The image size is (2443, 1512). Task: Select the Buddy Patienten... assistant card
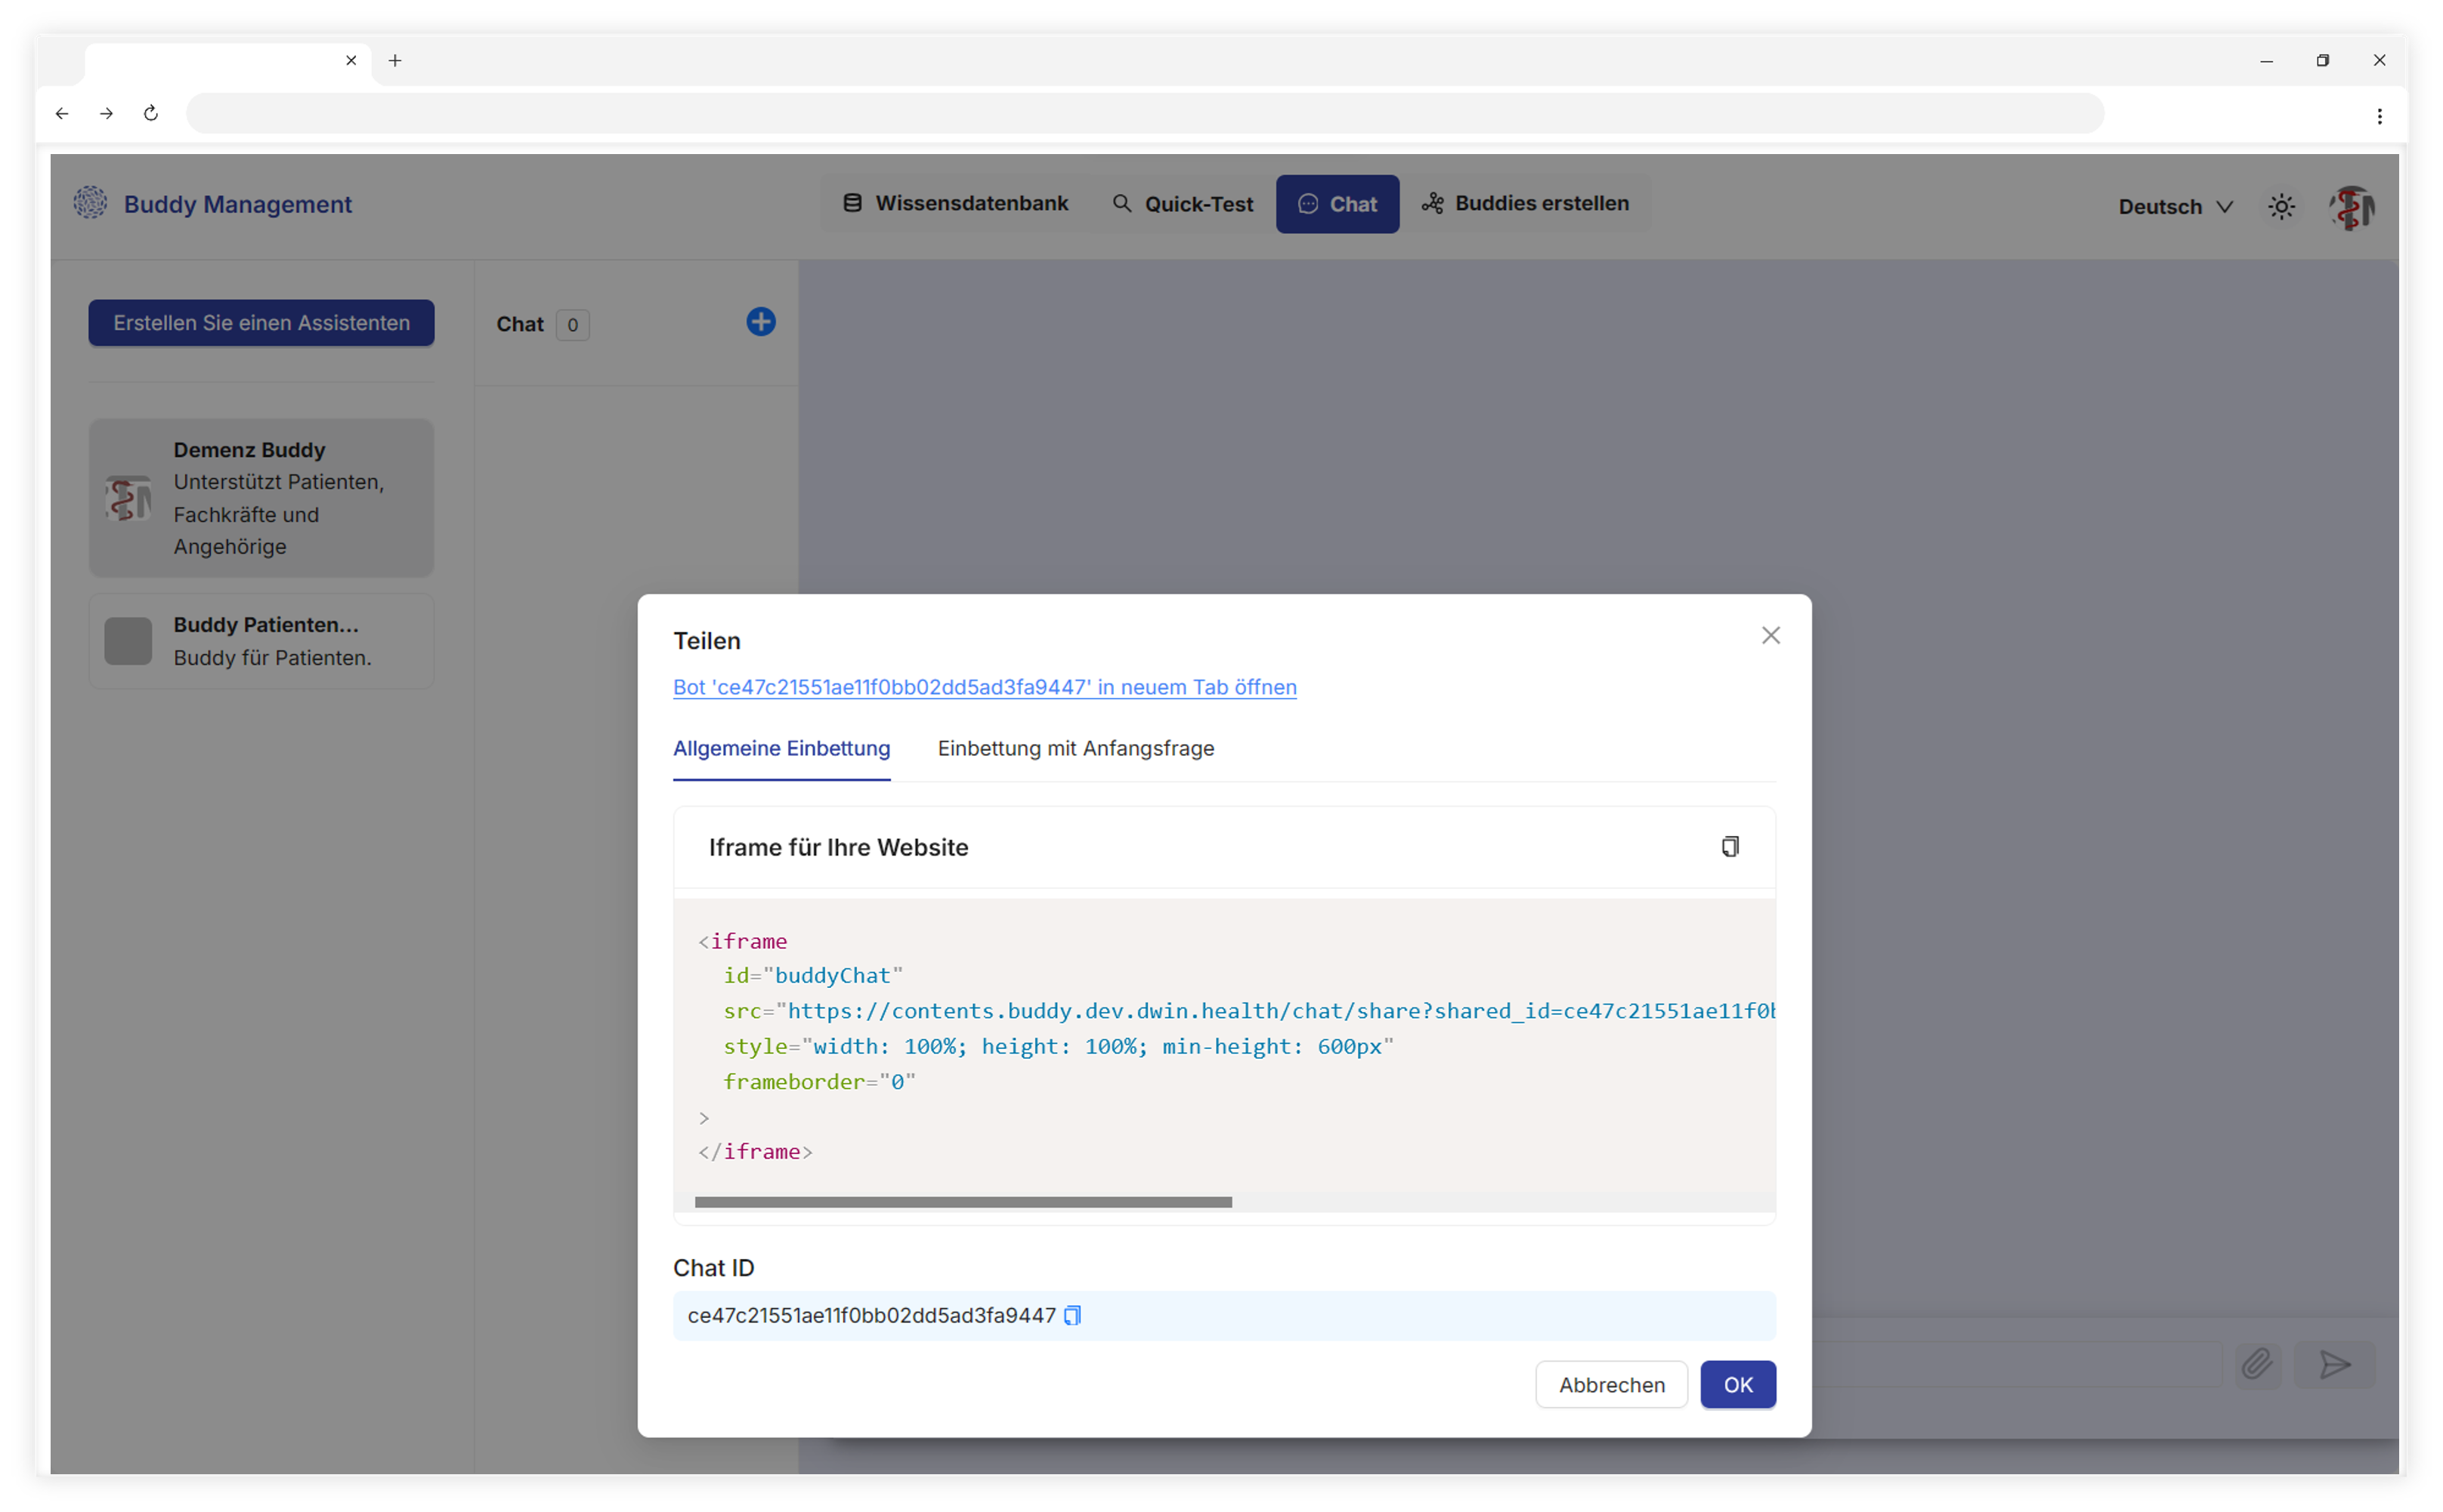[x=261, y=641]
